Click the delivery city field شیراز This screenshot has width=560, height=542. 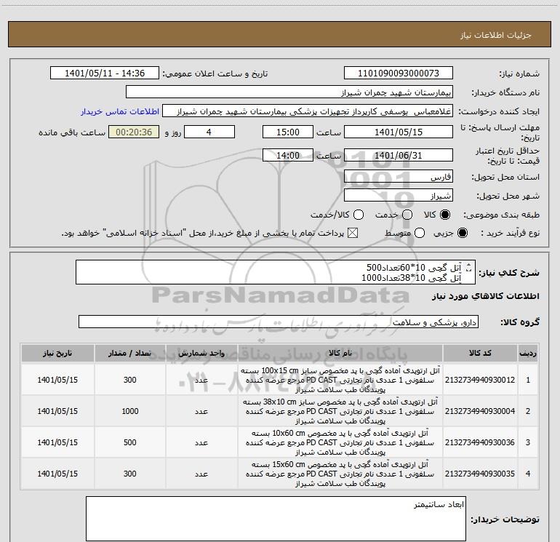point(399,196)
